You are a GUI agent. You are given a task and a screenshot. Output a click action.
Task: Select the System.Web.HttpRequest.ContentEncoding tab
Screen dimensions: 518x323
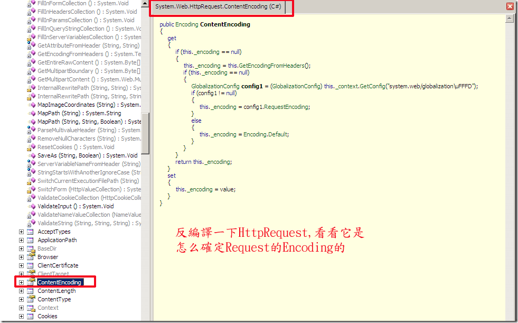219,7
